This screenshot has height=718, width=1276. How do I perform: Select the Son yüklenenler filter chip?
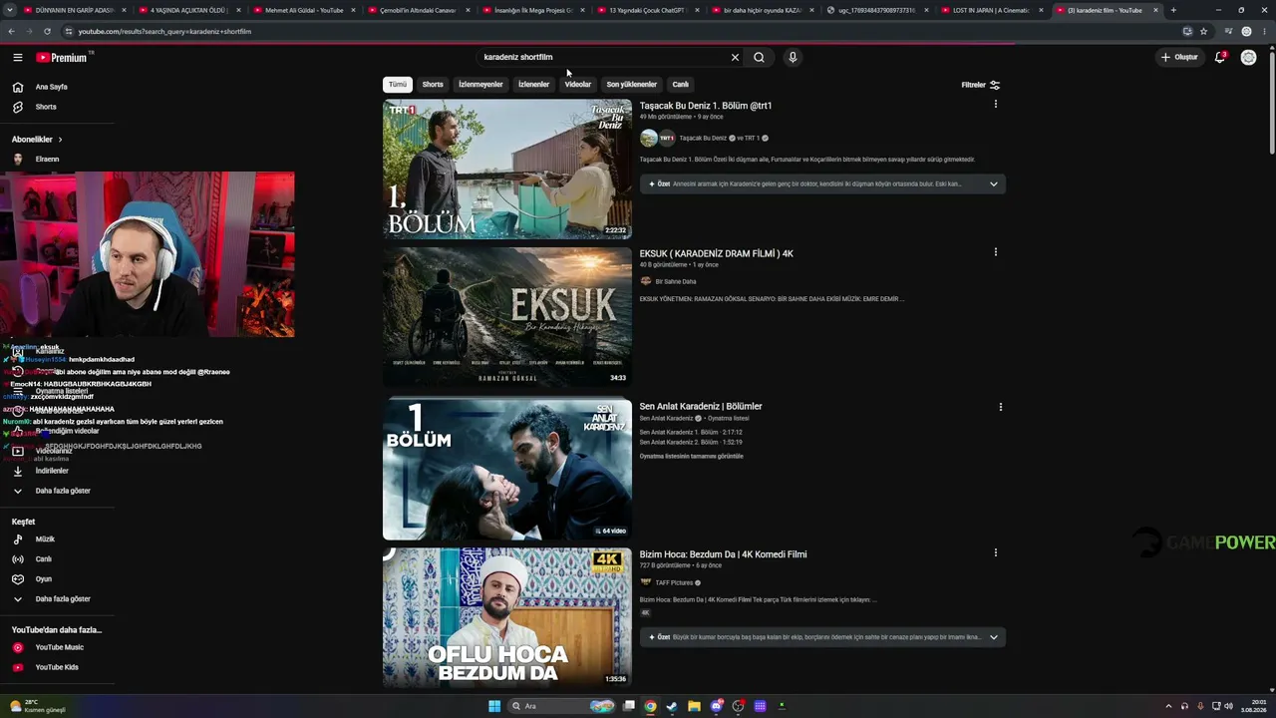[x=632, y=85]
